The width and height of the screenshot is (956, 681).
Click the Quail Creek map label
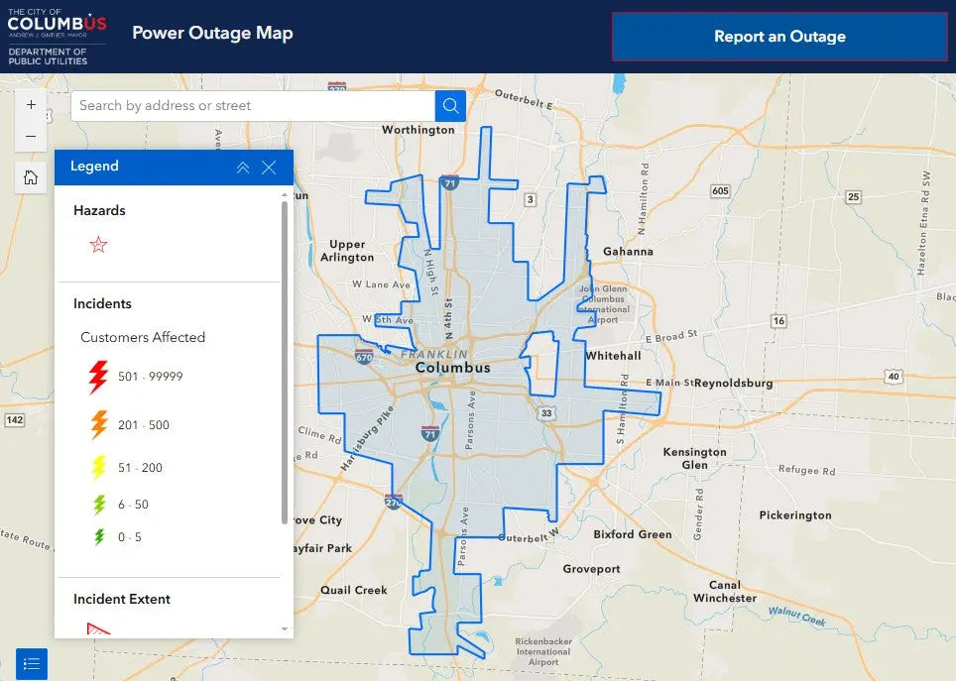point(354,590)
